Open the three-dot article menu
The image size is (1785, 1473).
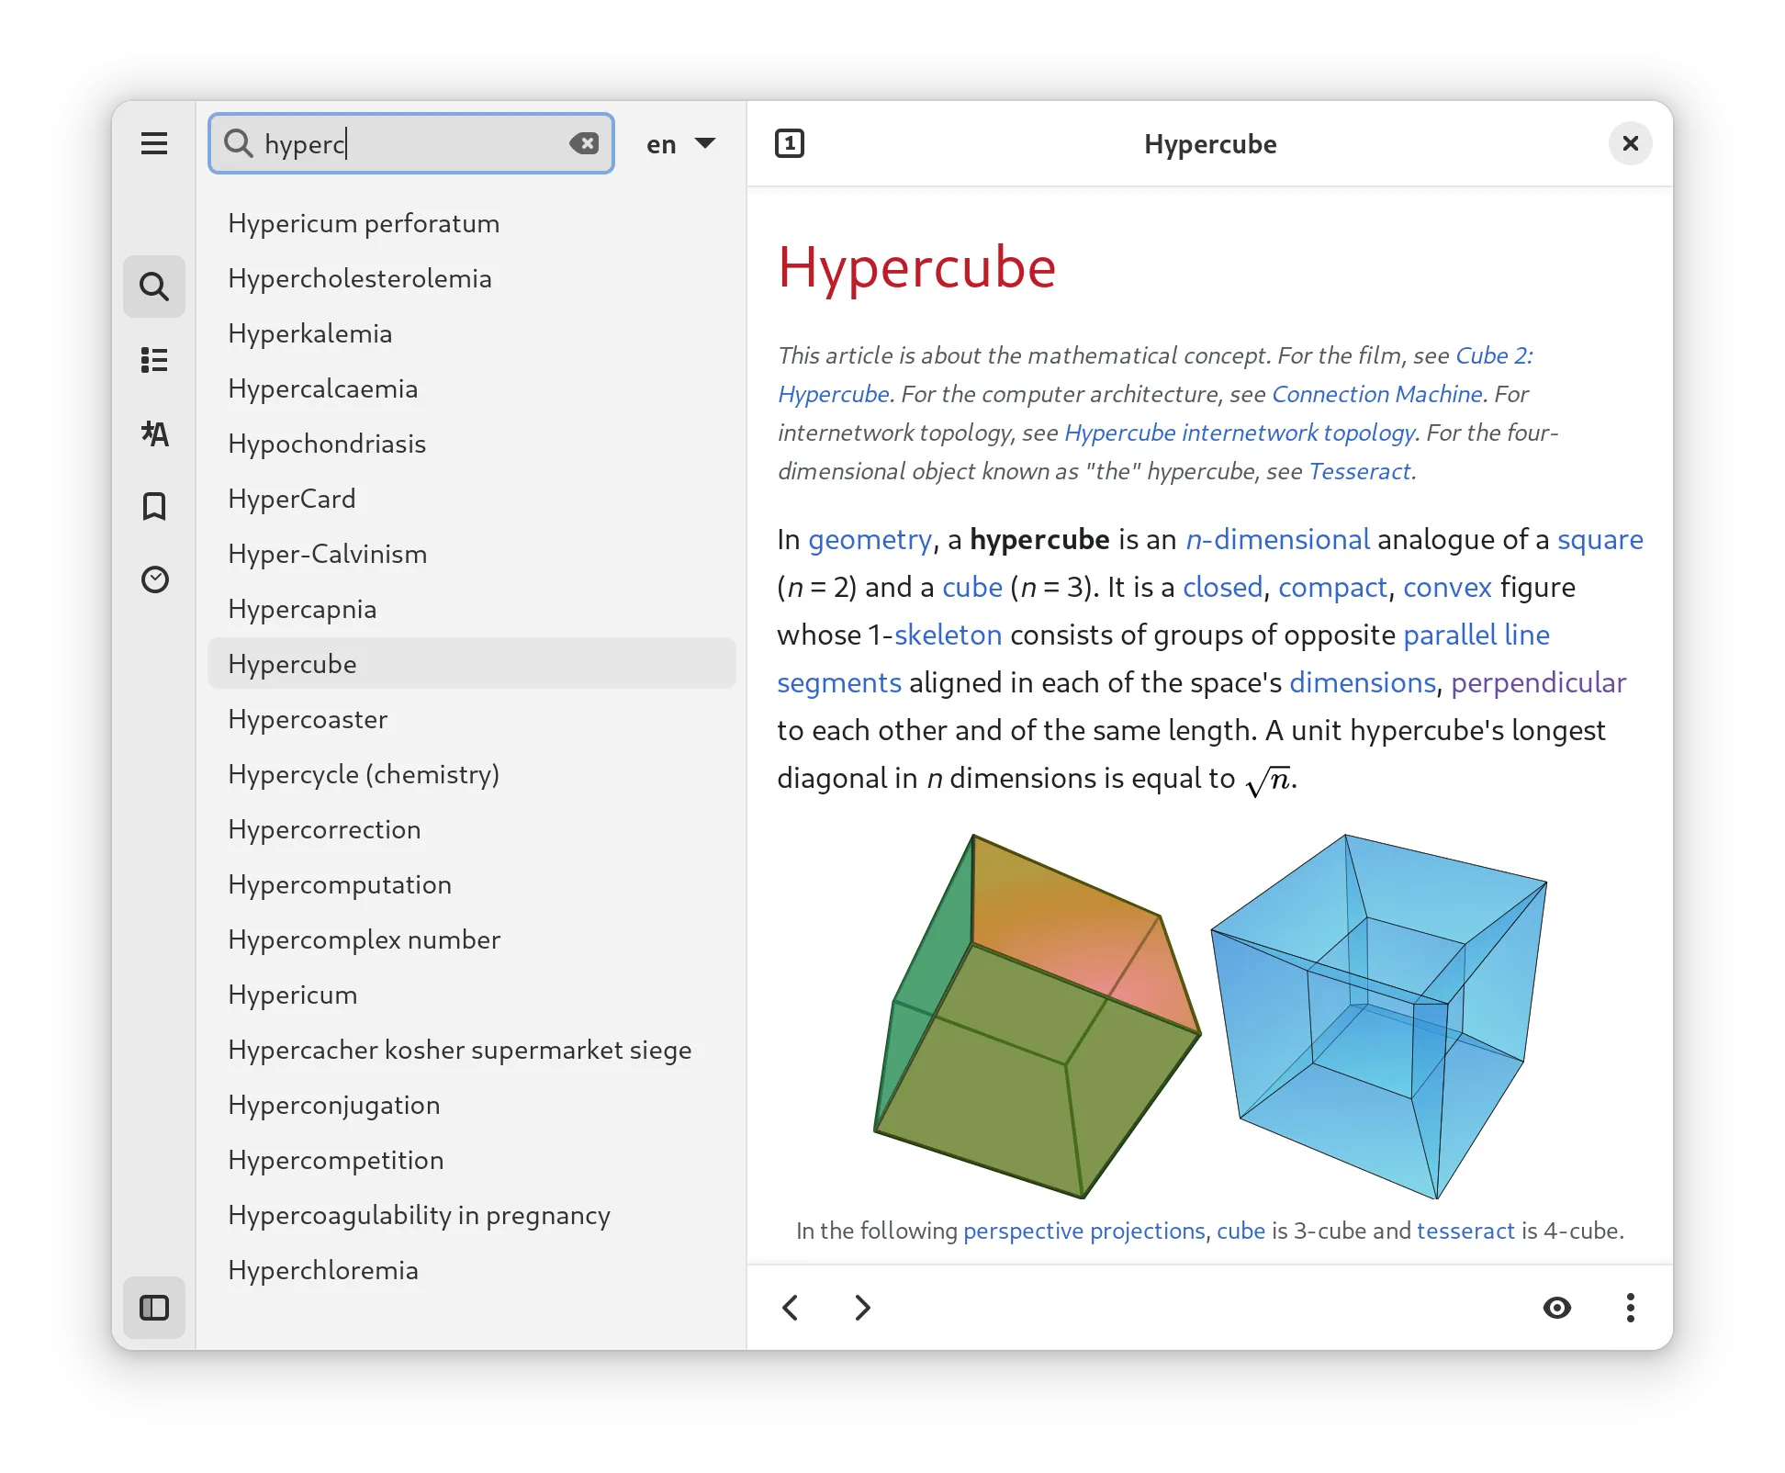tap(1631, 1307)
